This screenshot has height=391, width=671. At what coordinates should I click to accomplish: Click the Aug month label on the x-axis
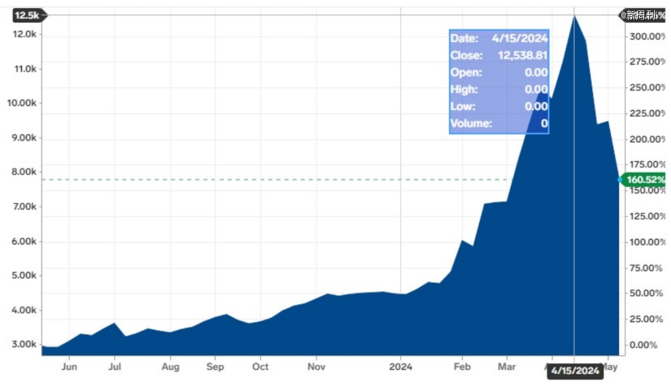[x=170, y=367]
